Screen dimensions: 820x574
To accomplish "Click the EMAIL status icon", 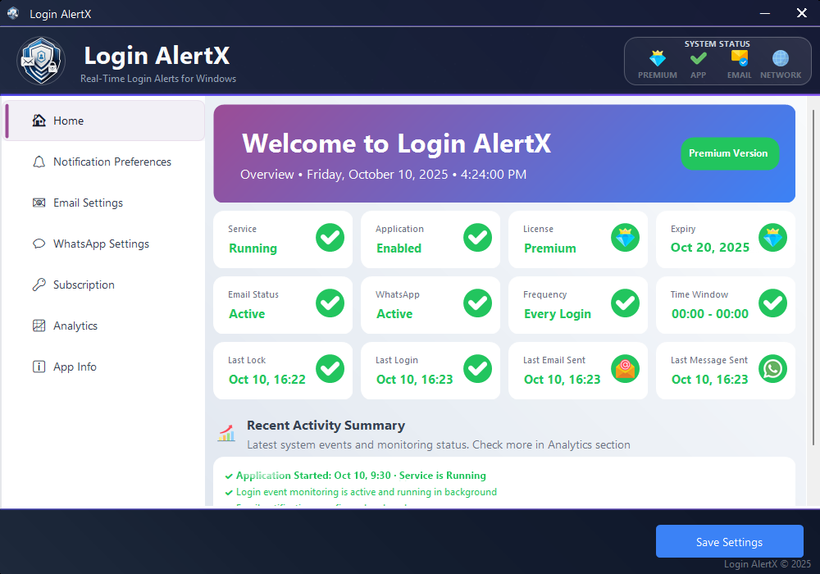I will [x=739, y=59].
